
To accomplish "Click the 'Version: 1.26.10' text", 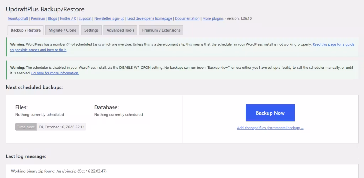I will point(239,18).
